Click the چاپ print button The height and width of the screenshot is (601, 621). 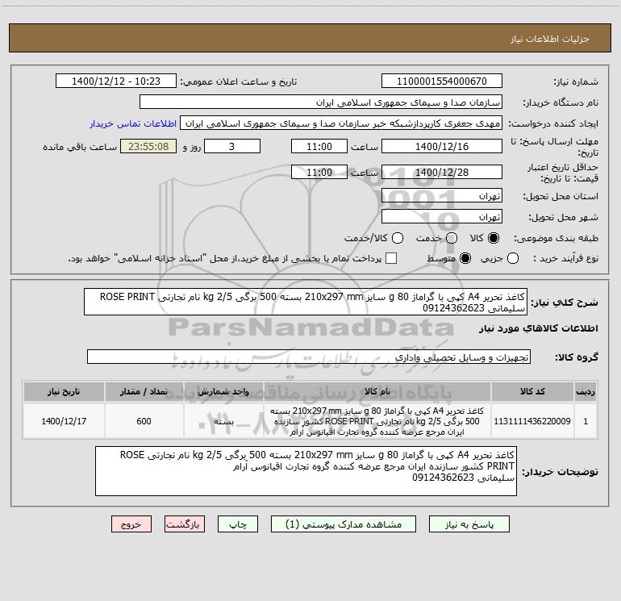(238, 524)
